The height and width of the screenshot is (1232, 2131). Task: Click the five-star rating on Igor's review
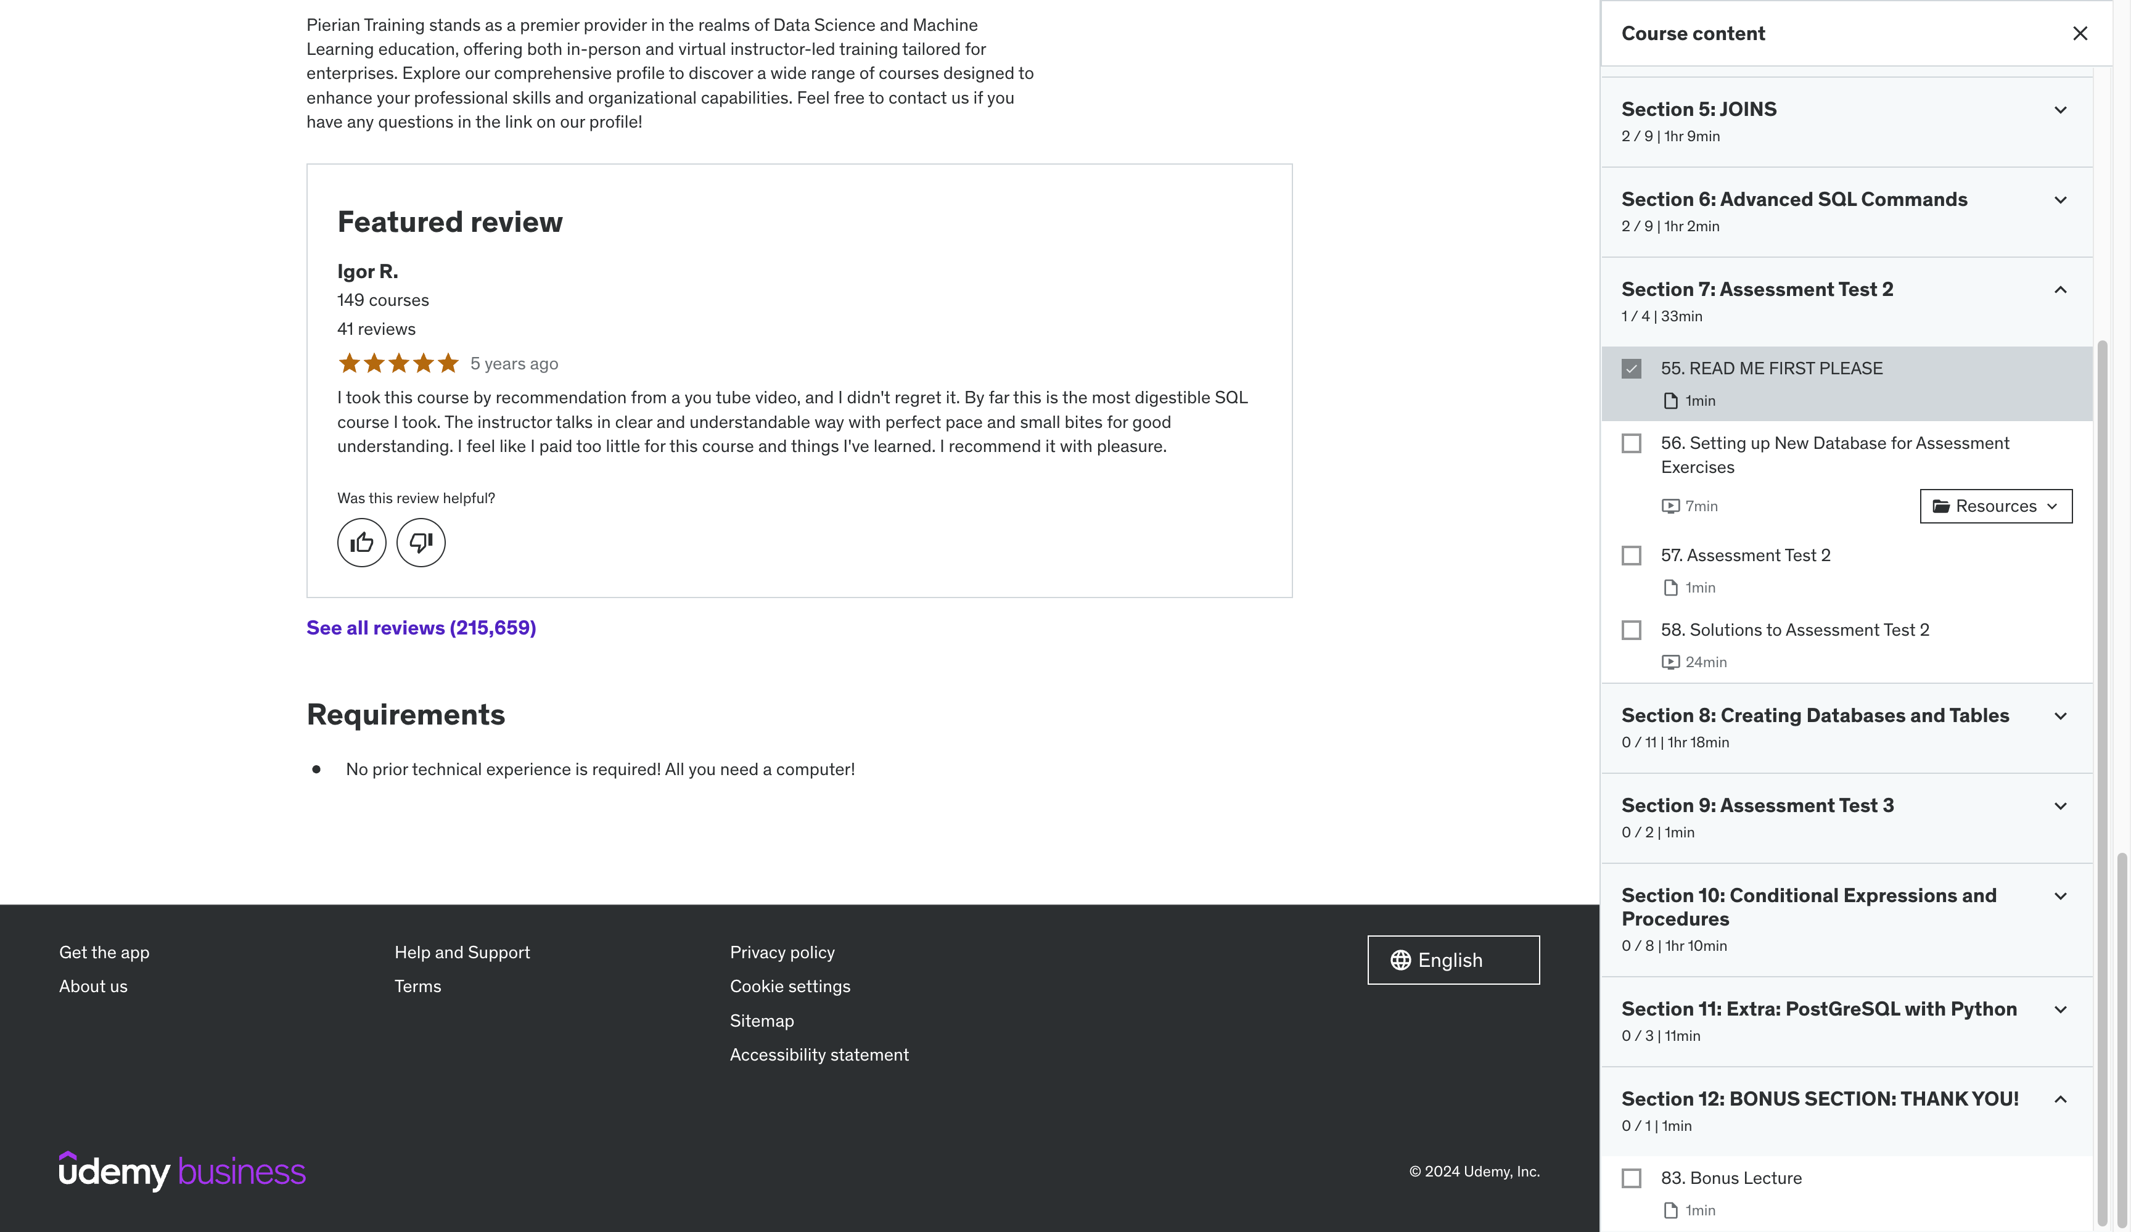(398, 364)
